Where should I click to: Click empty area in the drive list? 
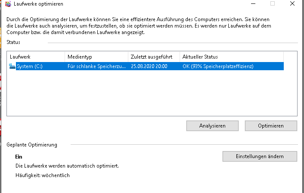(151, 95)
